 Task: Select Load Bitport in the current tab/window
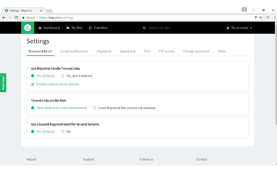click(x=94, y=108)
